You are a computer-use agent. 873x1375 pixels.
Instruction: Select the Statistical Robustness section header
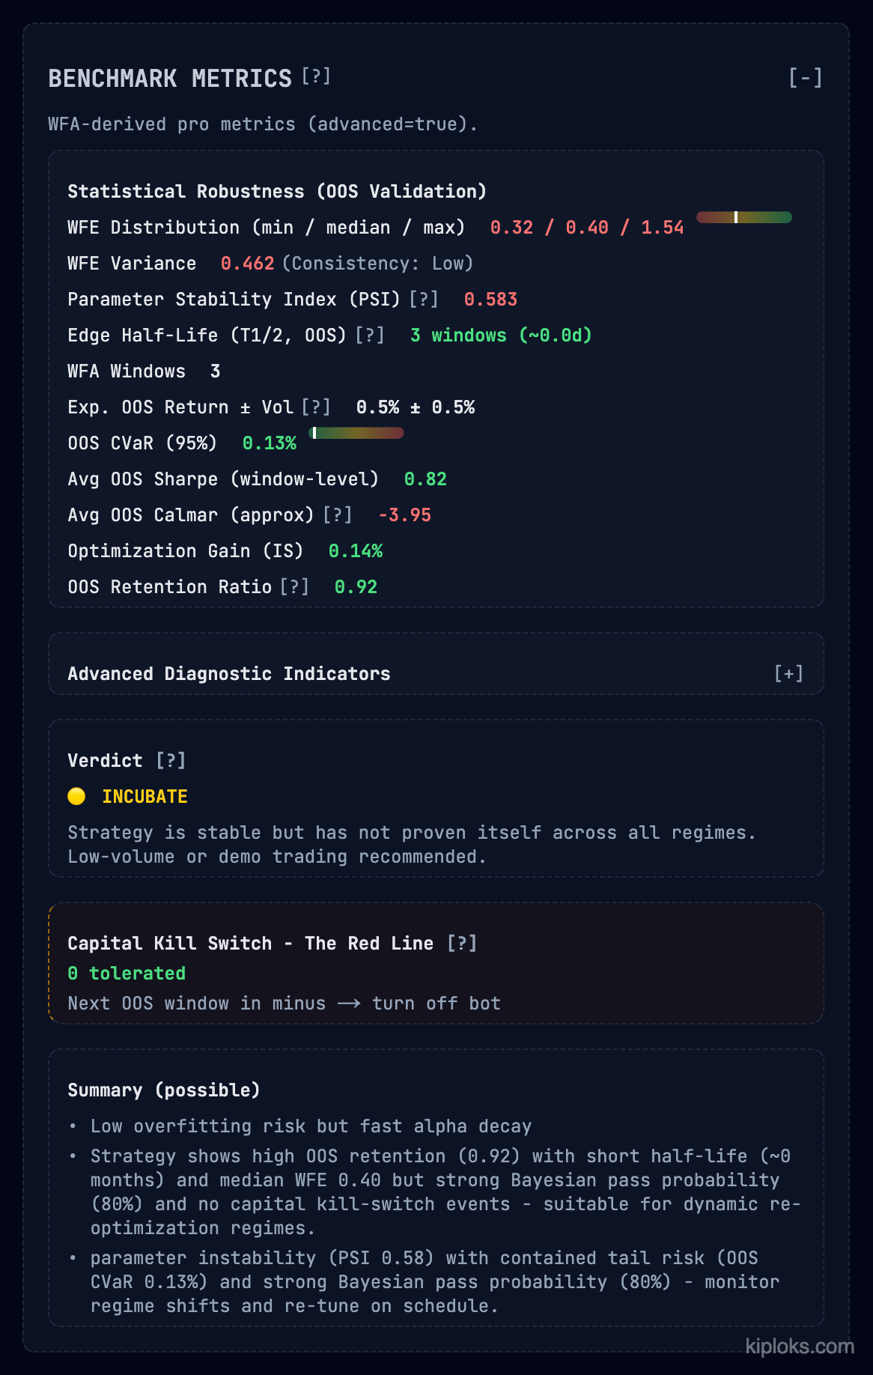(x=276, y=191)
